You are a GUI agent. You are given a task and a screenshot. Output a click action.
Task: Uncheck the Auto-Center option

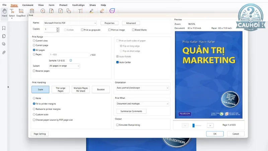[x=118, y=62]
